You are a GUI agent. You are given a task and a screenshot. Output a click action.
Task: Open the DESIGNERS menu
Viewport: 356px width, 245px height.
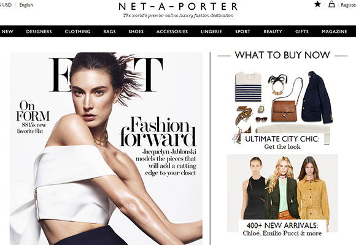(x=39, y=31)
